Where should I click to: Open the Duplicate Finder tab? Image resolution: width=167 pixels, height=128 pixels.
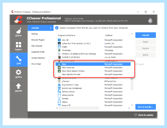pos(41,52)
